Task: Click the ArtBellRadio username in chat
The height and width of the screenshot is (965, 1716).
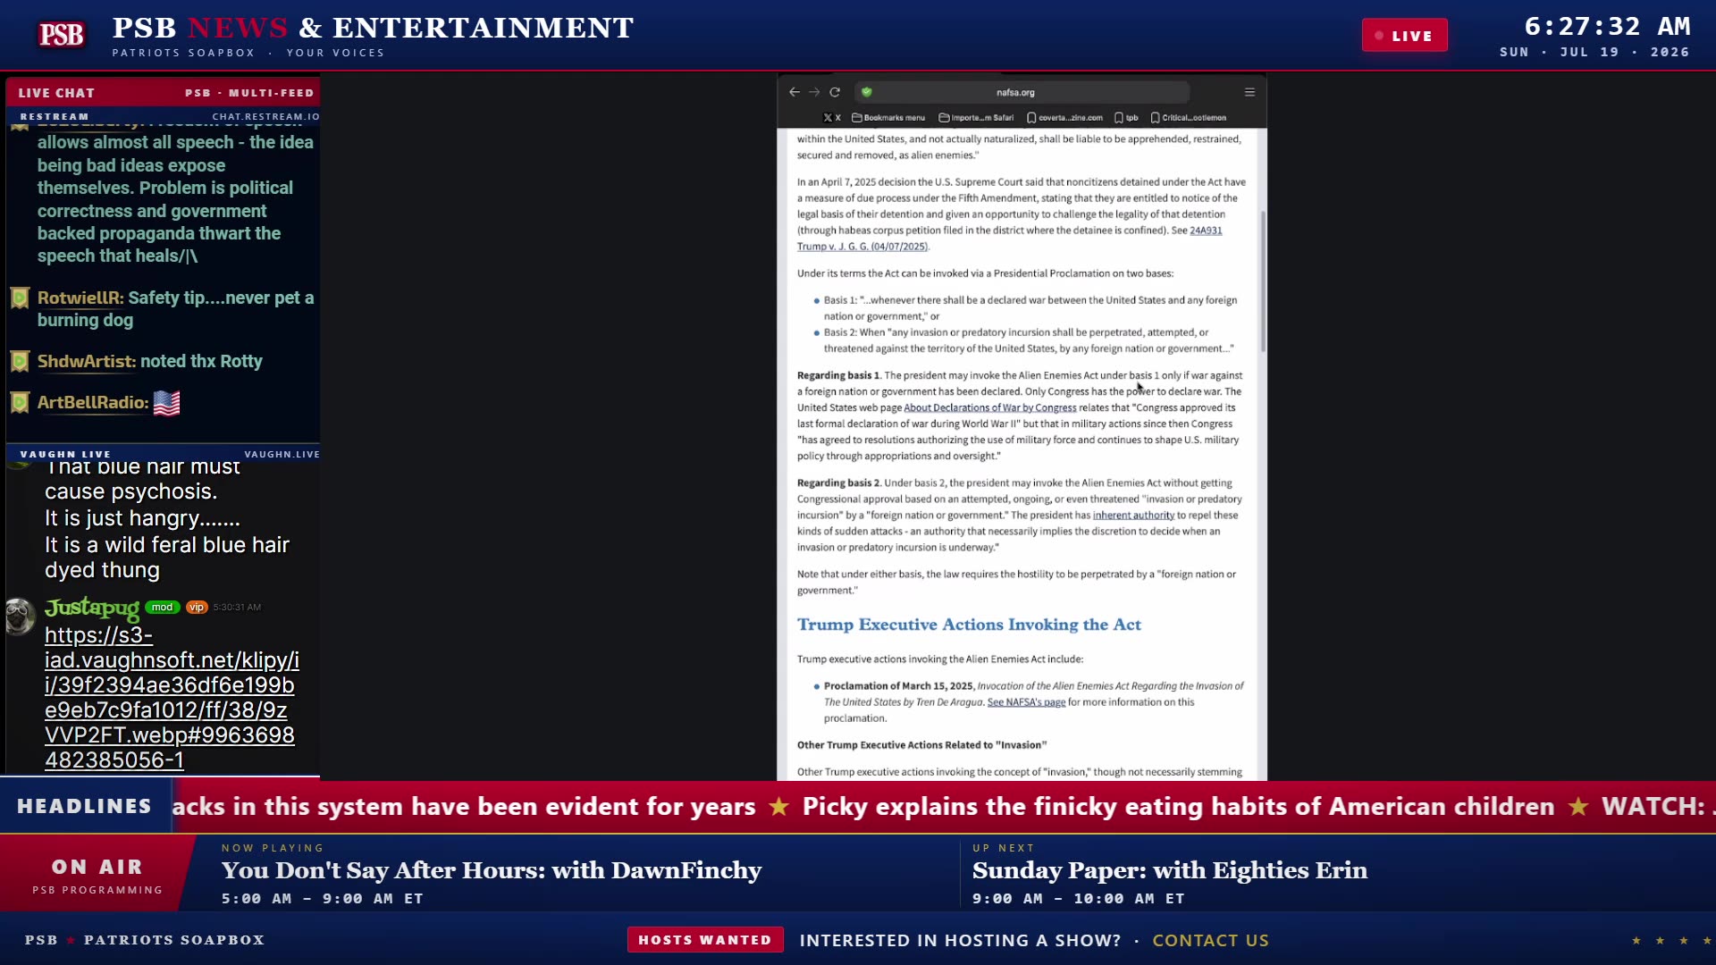Action: (x=93, y=402)
